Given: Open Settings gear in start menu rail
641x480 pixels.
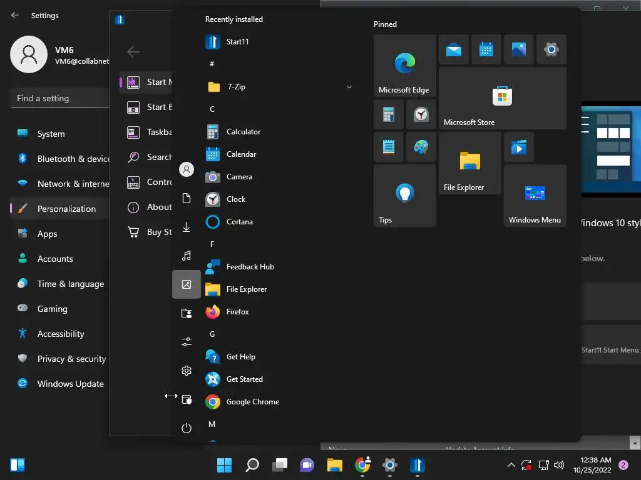Looking at the screenshot, I should coord(187,371).
